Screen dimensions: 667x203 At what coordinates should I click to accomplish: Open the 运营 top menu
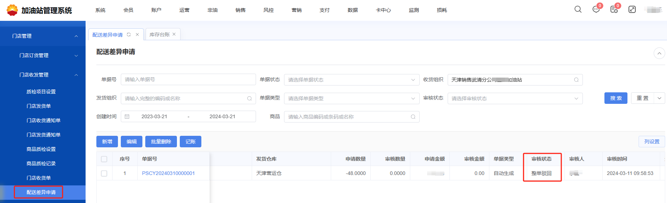(184, 10)
